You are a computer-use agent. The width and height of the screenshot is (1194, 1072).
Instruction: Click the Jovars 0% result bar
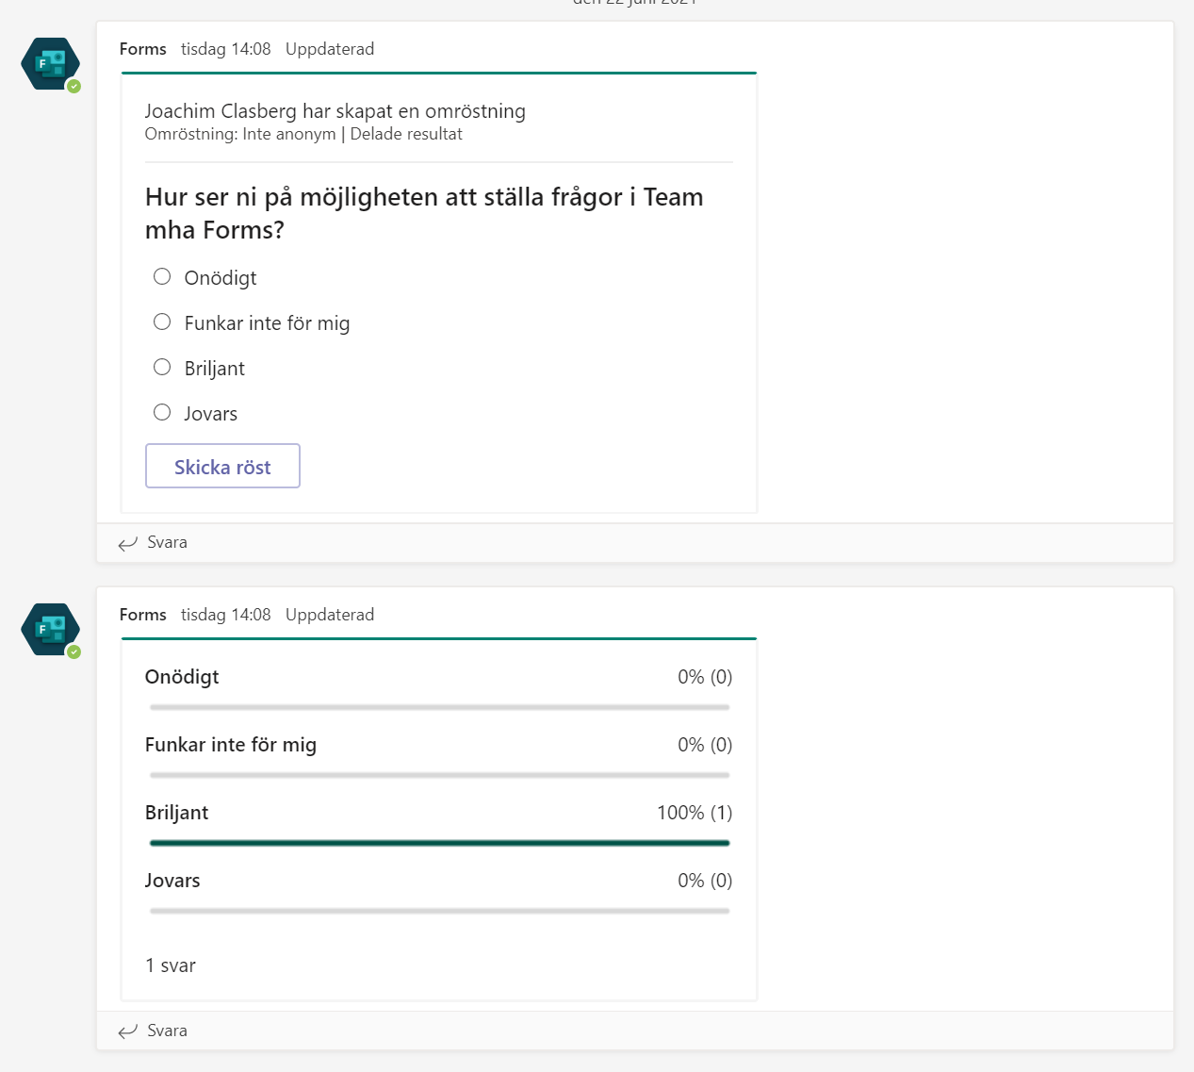click(x=439, y=911)
